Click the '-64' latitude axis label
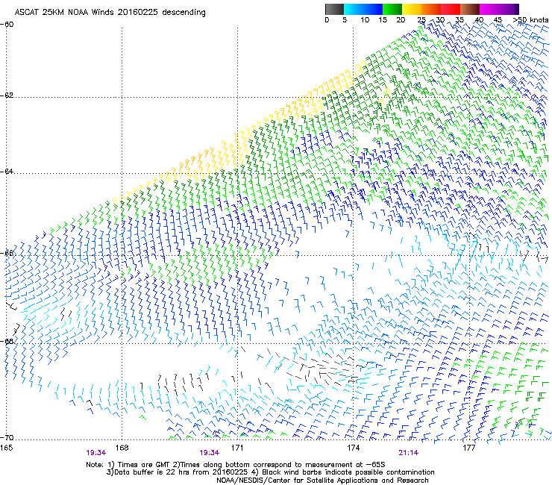Screen dimensions: 552x485 [x=7, y=172]
